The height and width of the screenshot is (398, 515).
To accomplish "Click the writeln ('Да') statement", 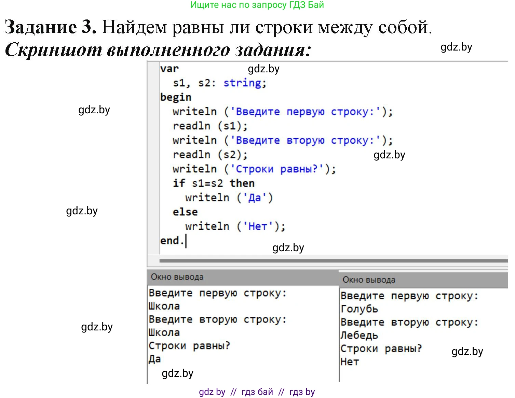I will (x=228, y=197).
